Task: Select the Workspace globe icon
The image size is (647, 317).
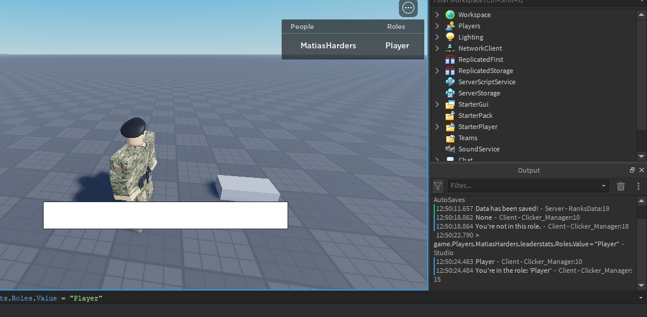Action: [450, 15]
